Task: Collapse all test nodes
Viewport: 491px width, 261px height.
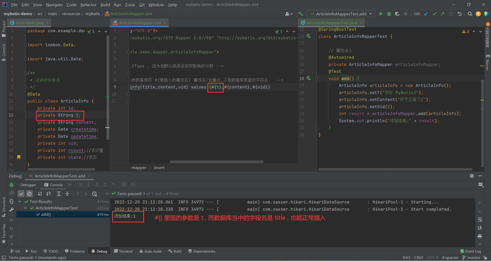Action: 67,194
